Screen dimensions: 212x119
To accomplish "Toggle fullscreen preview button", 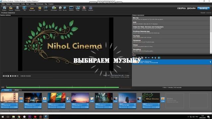I will (x=18, y=76).
